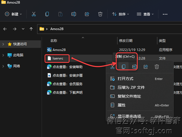Select 网络 in the sidebar
The height and width of the screenshot is (137, 182).
16,66
